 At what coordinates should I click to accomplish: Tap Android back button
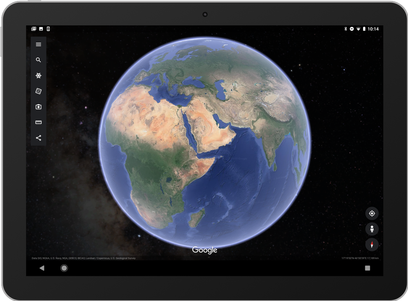click(x=42, y=268)
